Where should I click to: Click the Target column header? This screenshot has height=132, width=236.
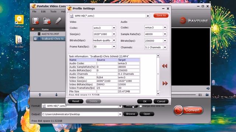(129, 60)
